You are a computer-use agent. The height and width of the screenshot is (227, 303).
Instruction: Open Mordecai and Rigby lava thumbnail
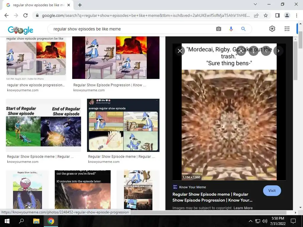tap(116, 58)
